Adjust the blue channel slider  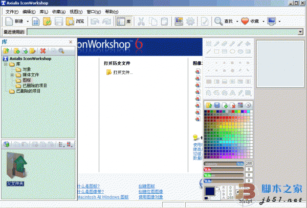coord(224,181)
